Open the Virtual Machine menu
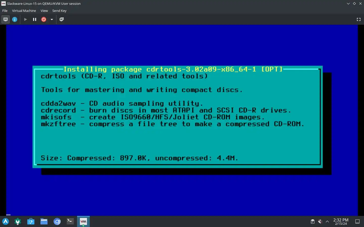 pos(24,11)
